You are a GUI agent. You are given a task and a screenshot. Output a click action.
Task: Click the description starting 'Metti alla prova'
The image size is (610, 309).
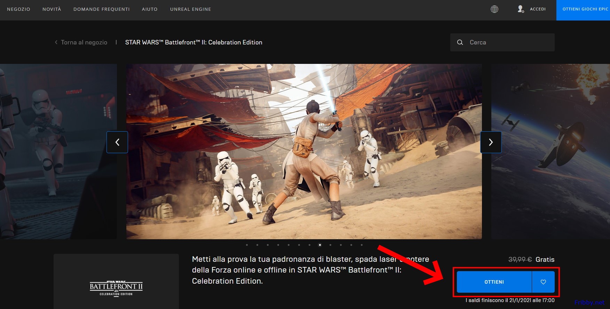click(x=310, y=270)
